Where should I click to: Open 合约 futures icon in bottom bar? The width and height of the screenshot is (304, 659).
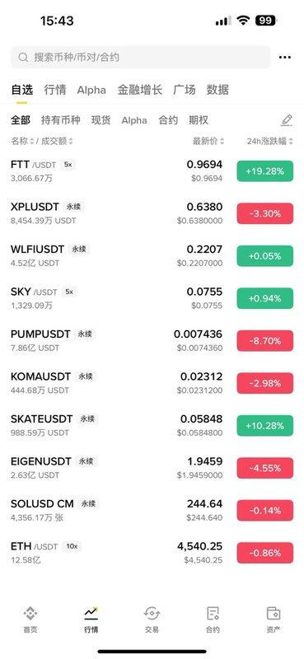point(213,614)
